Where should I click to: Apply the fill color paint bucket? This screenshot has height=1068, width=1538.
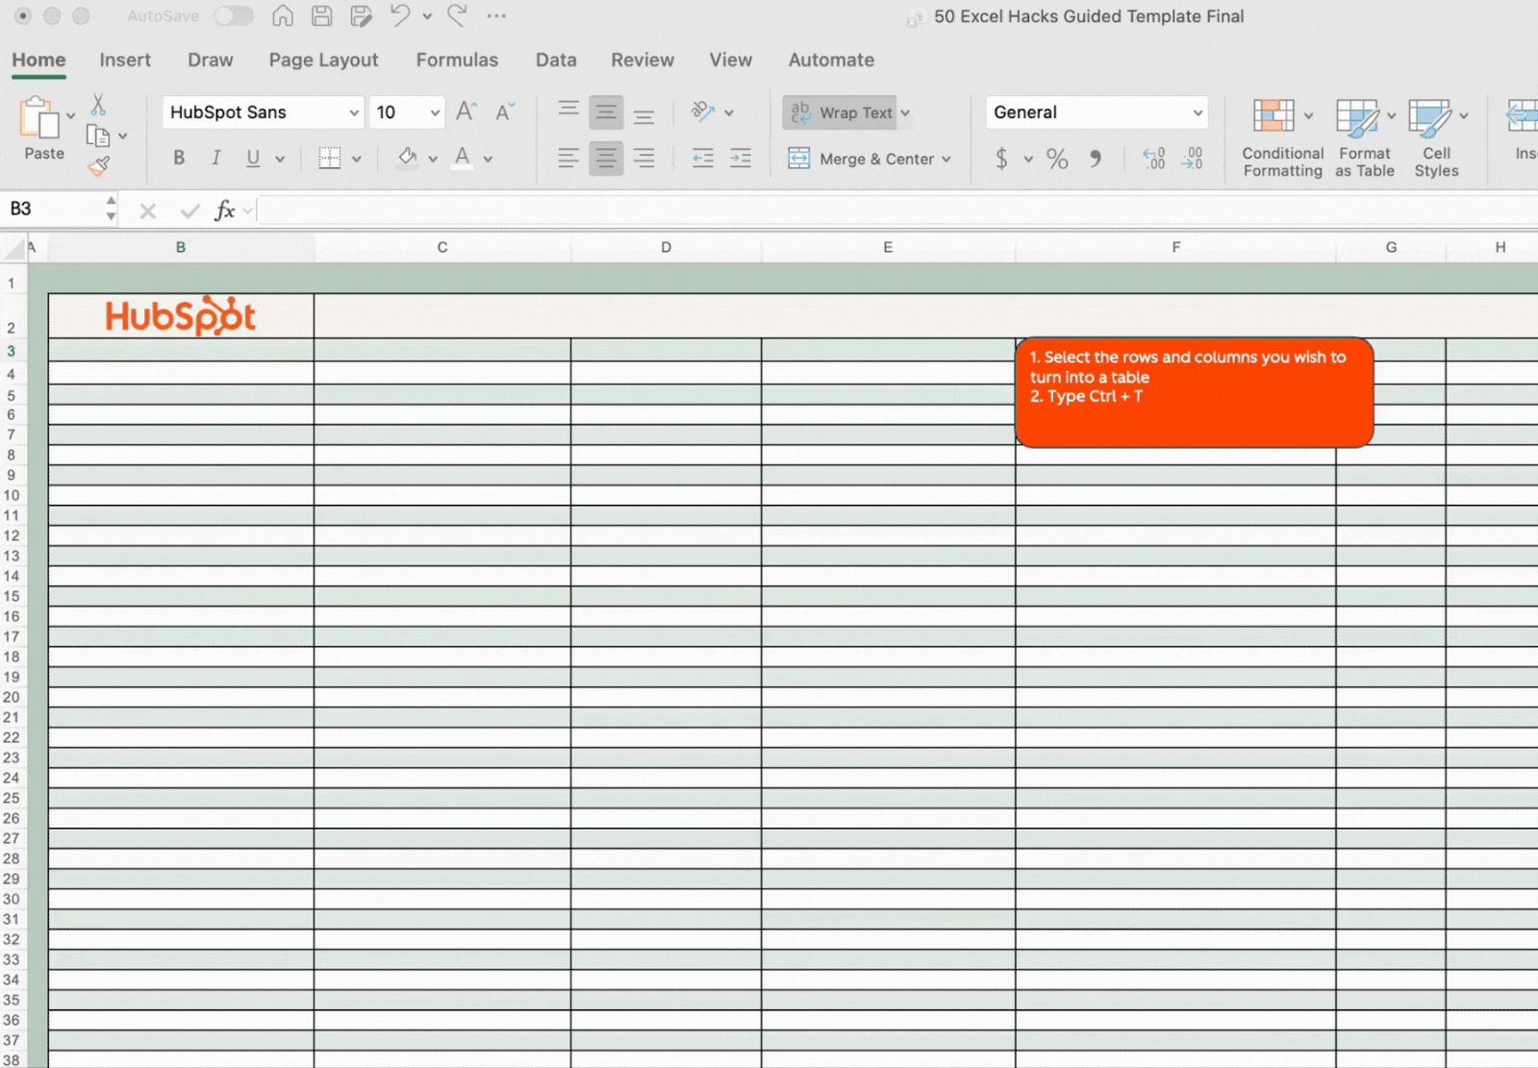(x=408, y=158)
